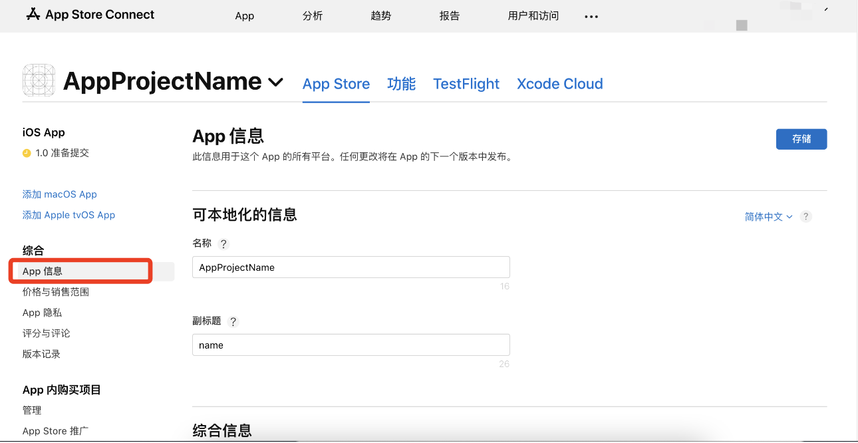
Task: Open 版本记录 in the sidebar
Action: [x=41, y=354]
